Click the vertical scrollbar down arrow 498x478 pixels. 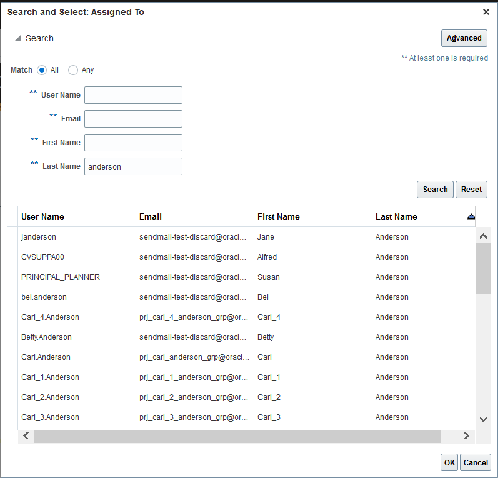(483, 419)
